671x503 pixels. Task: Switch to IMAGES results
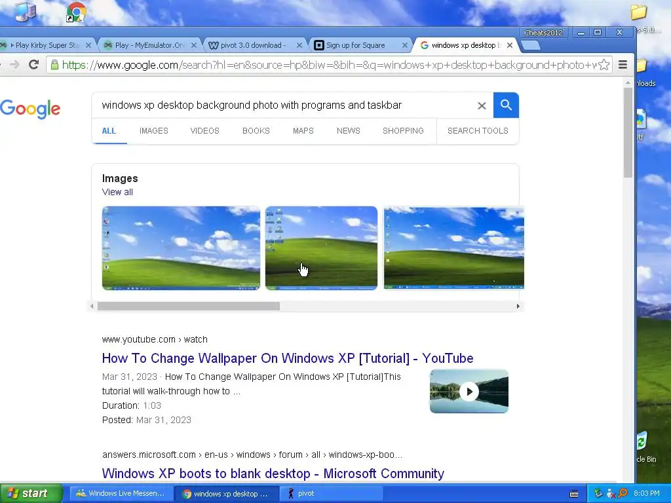153,131
